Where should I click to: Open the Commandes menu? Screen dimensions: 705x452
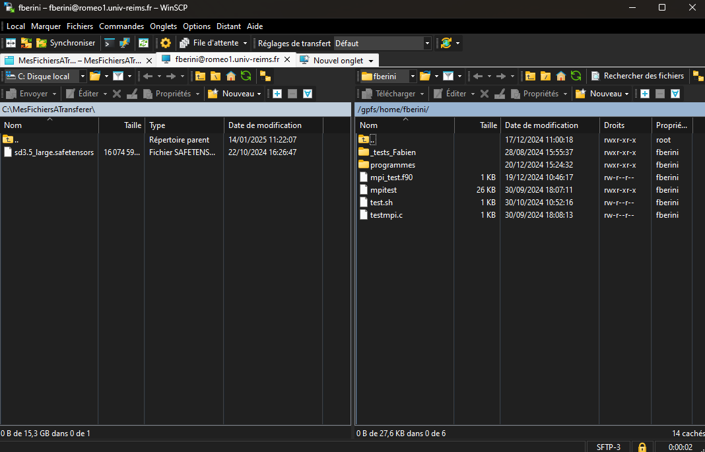click(x=121, y=26)
